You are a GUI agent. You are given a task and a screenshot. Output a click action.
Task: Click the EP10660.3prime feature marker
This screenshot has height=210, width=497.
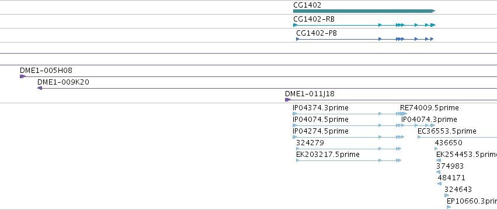[x=449, y=207]
